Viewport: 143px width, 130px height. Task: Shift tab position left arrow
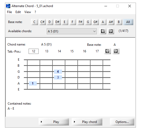pyautogui.click(x=107, y=51)
